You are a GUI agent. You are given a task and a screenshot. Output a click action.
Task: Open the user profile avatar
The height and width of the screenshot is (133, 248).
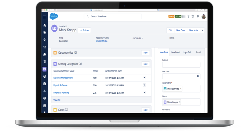coord(203,16)
